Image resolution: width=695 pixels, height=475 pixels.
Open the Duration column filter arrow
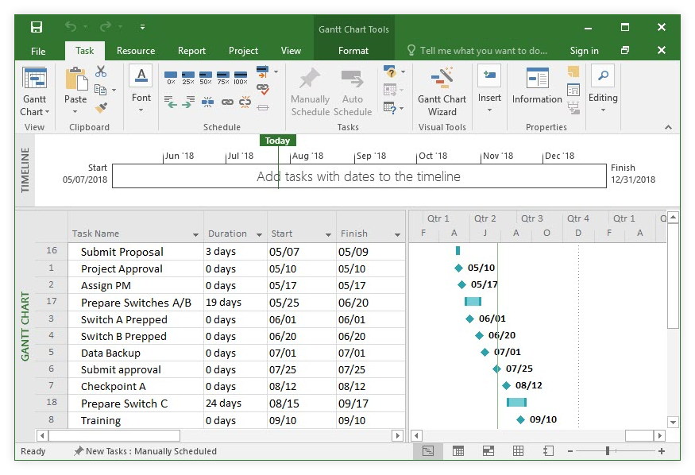point(260,234)
